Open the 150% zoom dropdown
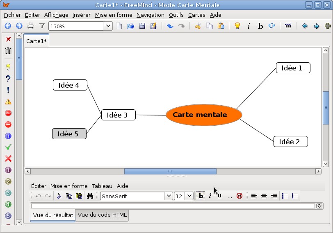The width and height of the screenshot is (333, 233). pyautogui.click(x=108, y=26)
